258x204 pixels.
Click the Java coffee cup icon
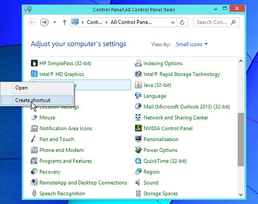point(138,85)
